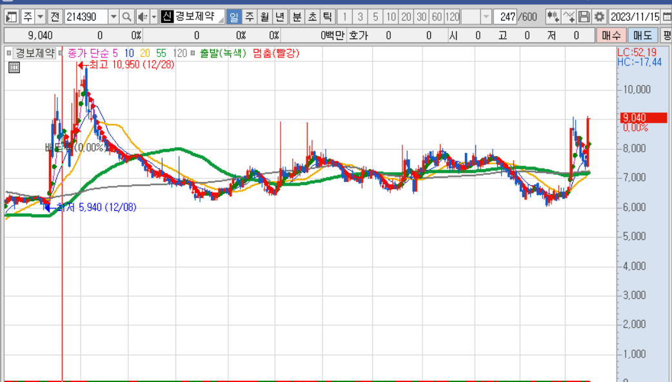Switch to the 월 monthly chart period
Image resolution: width=672 pixels, height=382 pixels.
point(265,17)
